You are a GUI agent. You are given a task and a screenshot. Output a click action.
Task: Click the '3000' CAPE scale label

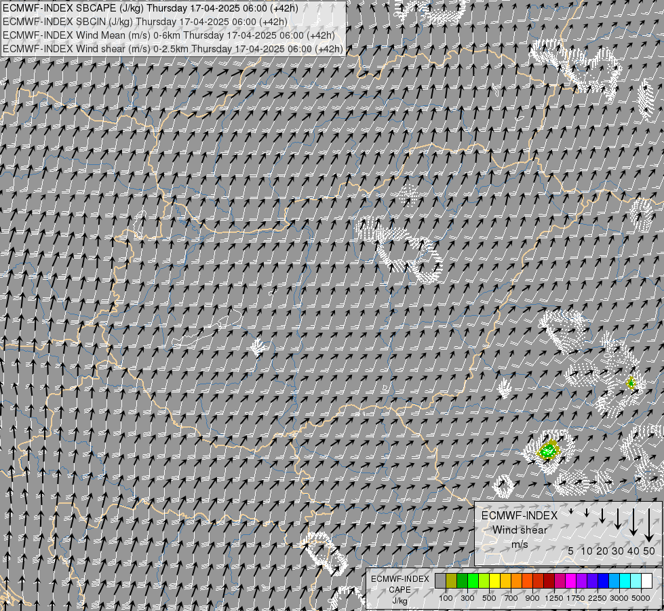click(619, 598)
